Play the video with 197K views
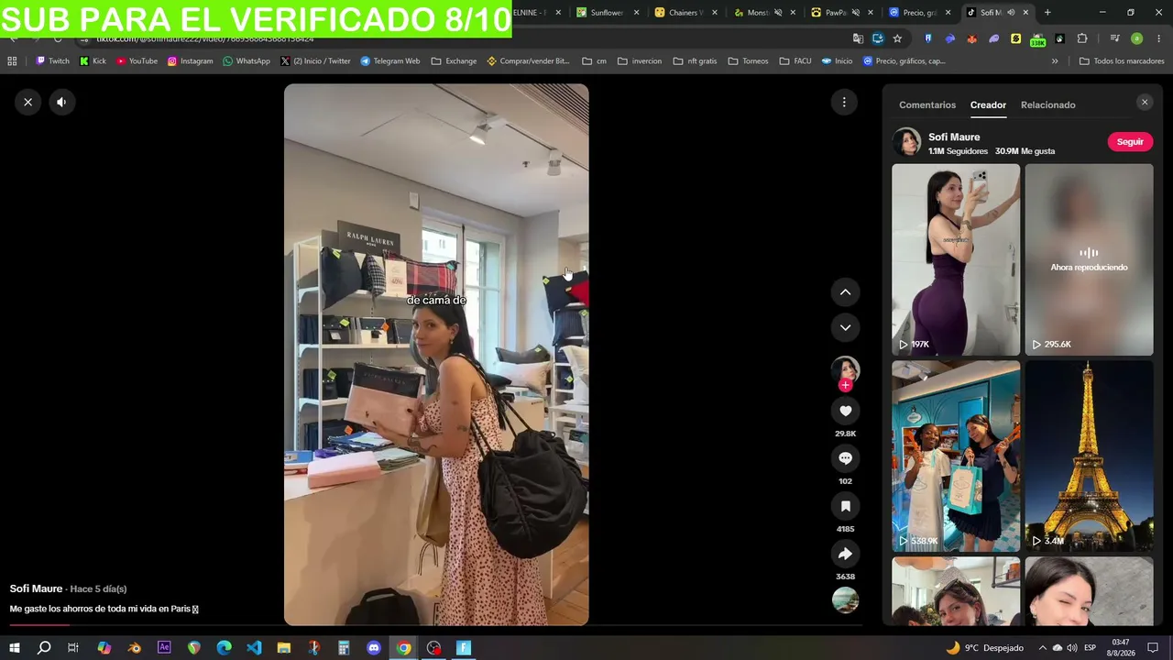Image resolution: width=1173 pixels, height=660 pixels. pos(956,259)
